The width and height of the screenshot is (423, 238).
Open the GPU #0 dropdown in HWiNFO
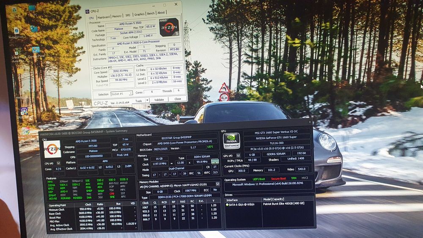pyautogui.click(x=238, y=156)
